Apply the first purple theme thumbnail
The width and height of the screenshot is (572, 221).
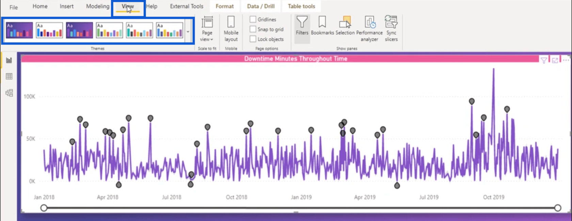tap(19, 30)
